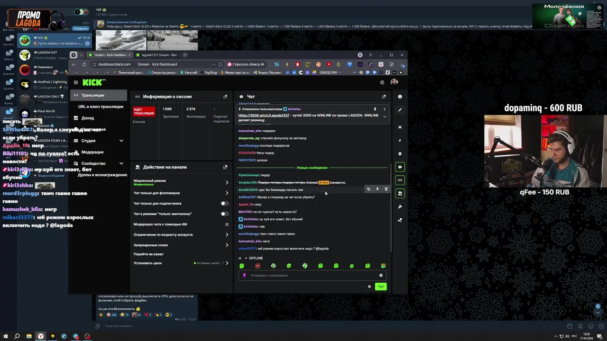Open the set goals chevron
The height and width of the screenshot is (341, 607).
(x=227, y=263)
